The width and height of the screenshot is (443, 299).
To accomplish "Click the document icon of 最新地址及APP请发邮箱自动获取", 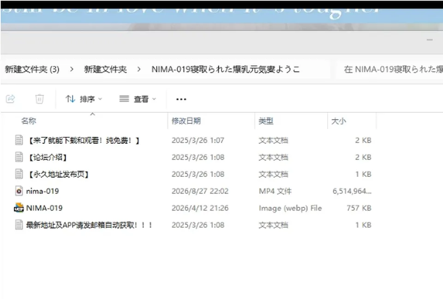I will [x=19, y=225].
